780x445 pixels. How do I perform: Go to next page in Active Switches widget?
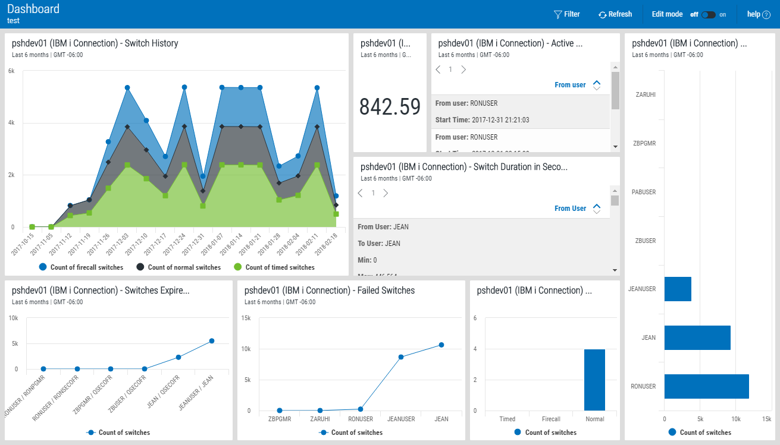tap(463, 70)
